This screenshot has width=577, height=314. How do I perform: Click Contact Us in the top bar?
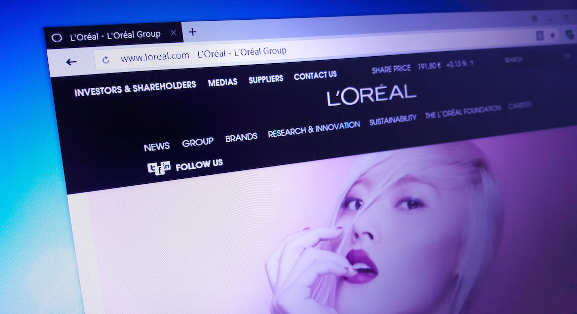coord(315,76)
